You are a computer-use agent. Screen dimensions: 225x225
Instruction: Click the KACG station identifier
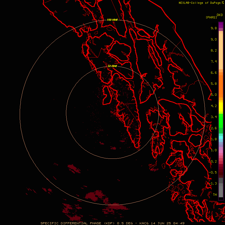(144, 223)
